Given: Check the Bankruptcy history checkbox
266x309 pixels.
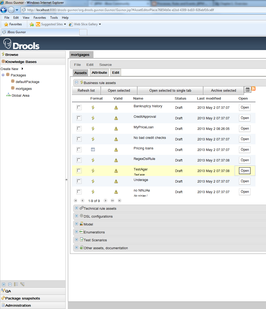Looking at the screenshot, I should pos(79,107).
